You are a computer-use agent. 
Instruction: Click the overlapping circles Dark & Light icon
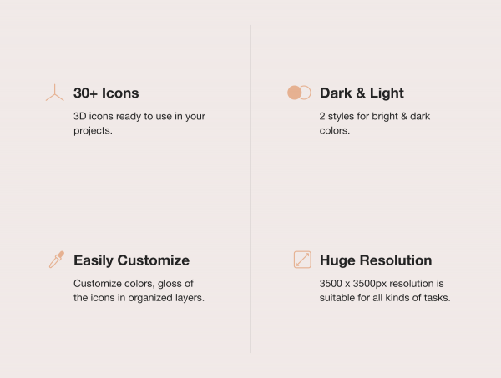tap(299, 93)
